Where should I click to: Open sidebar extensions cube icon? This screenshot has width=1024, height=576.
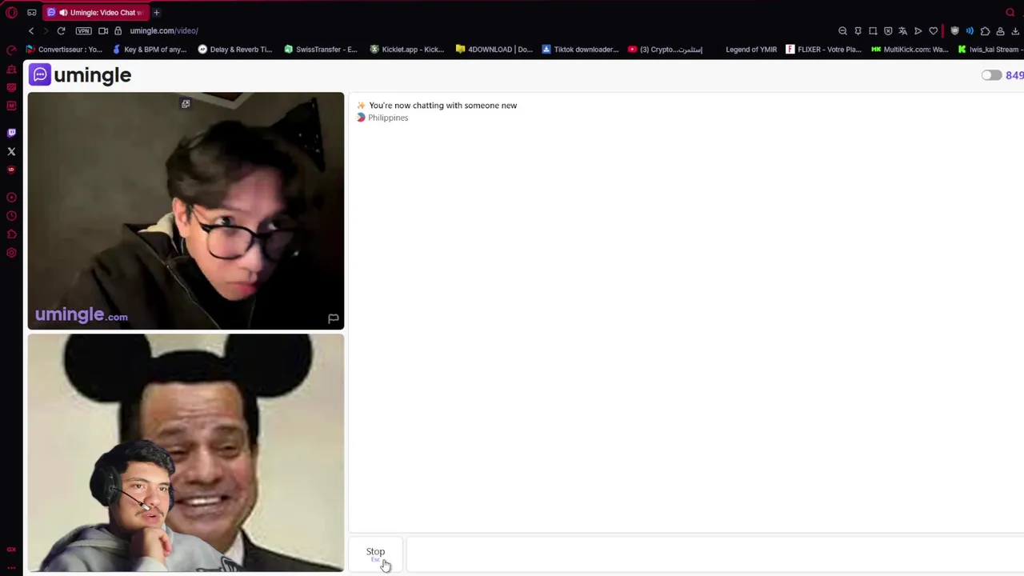tap(11, 234)
